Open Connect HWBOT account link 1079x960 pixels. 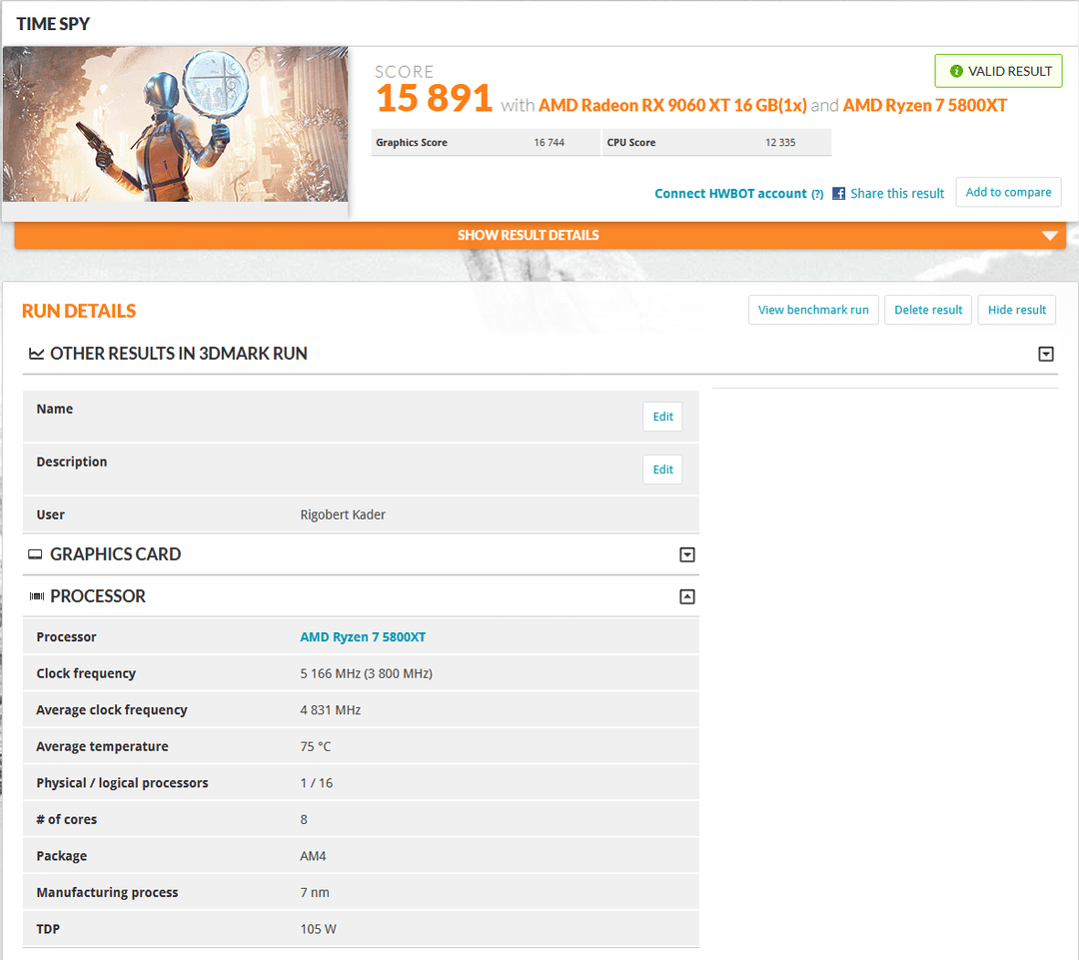[x=730, y=194]
